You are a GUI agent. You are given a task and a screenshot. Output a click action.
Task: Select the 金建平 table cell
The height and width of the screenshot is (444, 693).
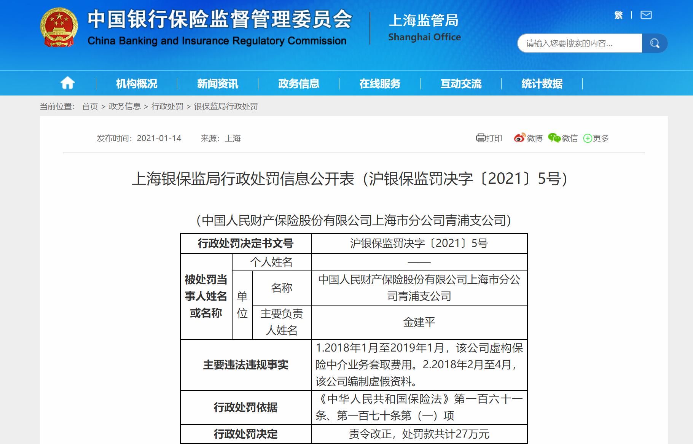(x=419, y=322)
